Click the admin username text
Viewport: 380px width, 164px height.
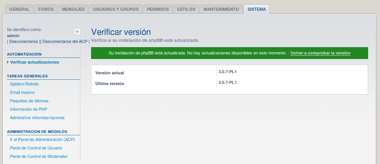point(13,36)
